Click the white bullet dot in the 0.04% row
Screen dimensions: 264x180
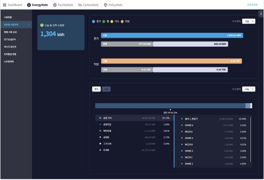(100, 144)
